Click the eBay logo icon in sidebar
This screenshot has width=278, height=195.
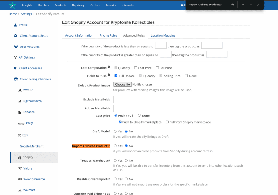(x=21, y=123)
